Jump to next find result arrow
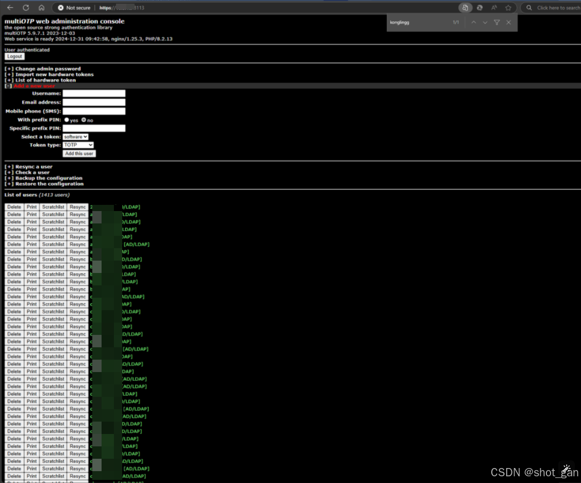581x483 pixels. (485, 22)
